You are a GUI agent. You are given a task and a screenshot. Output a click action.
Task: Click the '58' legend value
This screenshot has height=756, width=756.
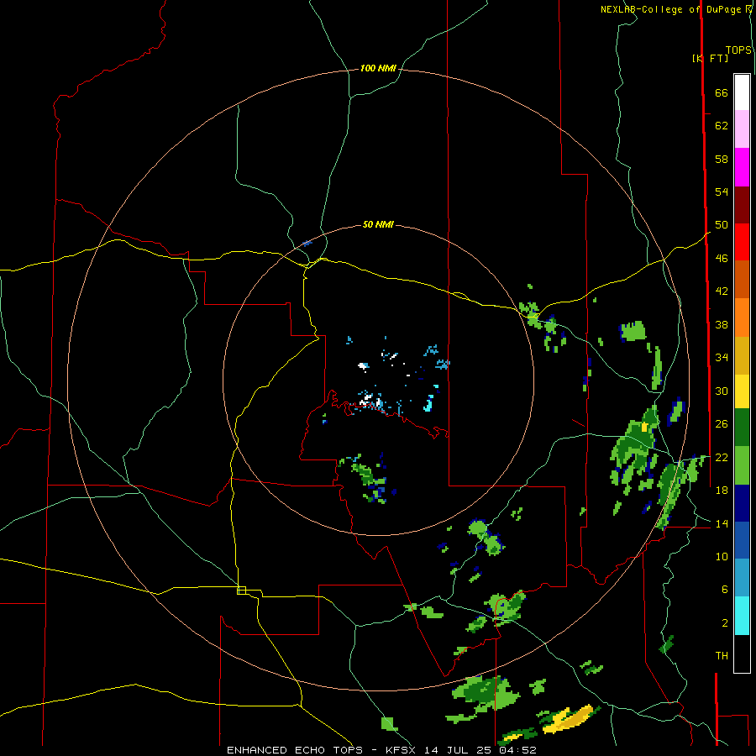coord(722,159)
